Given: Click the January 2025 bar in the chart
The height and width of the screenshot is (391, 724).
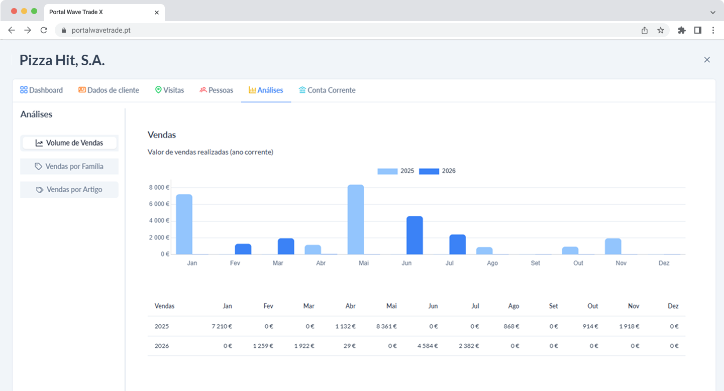Looking at the screenshot, I should tap(184, 224).
